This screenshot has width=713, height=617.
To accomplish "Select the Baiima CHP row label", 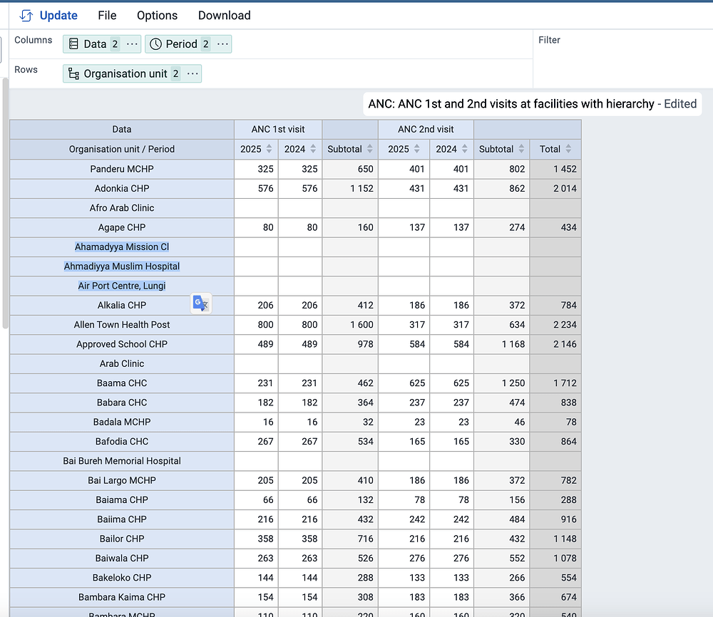I will click(122, 519).
